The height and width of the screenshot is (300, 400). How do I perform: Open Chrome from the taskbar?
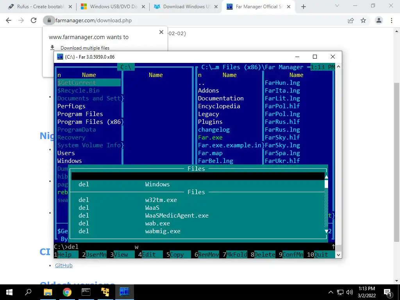[x=67, y=292]
